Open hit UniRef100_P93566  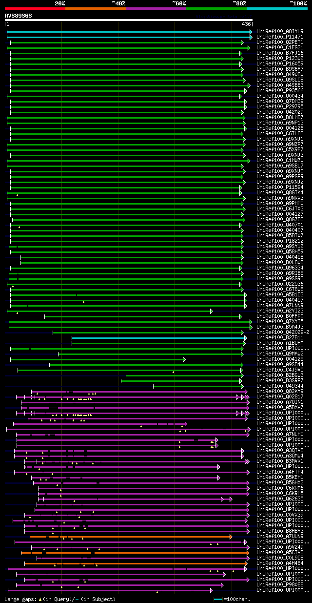pos(281,90)
